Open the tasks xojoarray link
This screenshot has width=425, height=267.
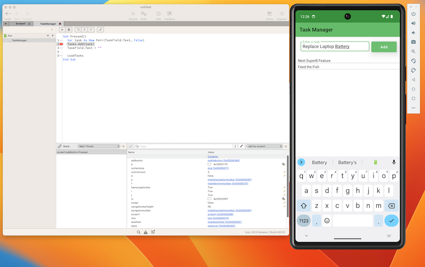[x=222, y=226]
